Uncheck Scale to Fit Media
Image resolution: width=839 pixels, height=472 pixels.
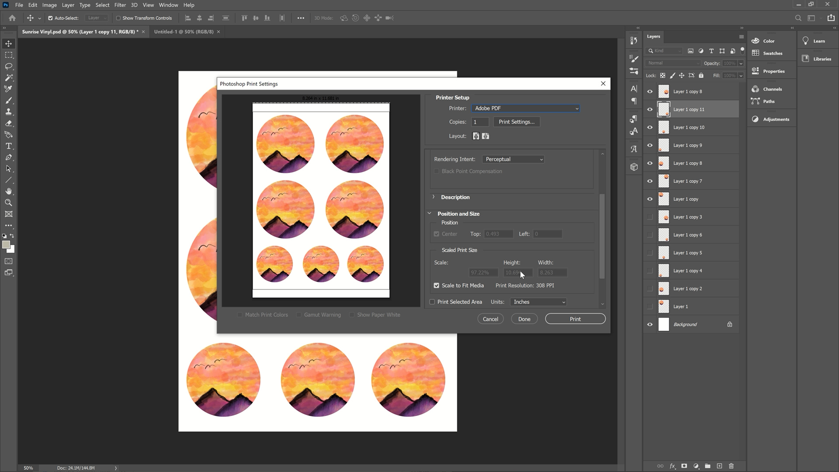point(436,285)
